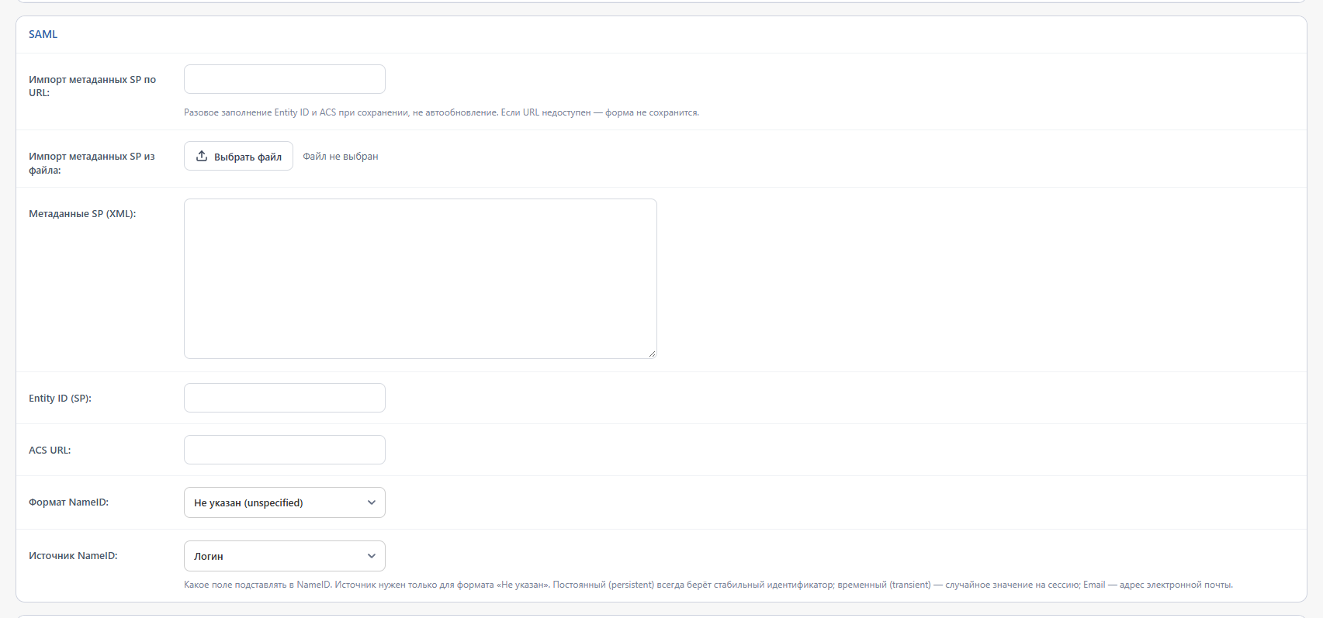The width and height of the screenshot is (1323, 618).
Task: Click the 'Импорт метаданных SP по URL:' label
Action: tap(92, 86)
